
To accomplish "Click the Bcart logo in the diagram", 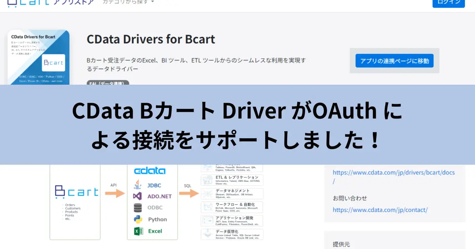I will [x=76, y=191].
